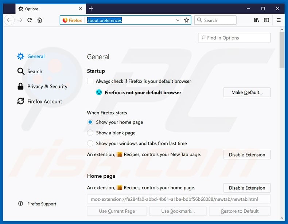Click the magnifier in the Search box

coord(199,20)
